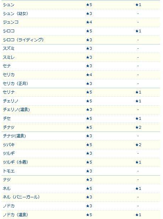This screenshot has height=219, width=163.
Task: Select the ジュンコ character name
Action: tap(11, 22)
